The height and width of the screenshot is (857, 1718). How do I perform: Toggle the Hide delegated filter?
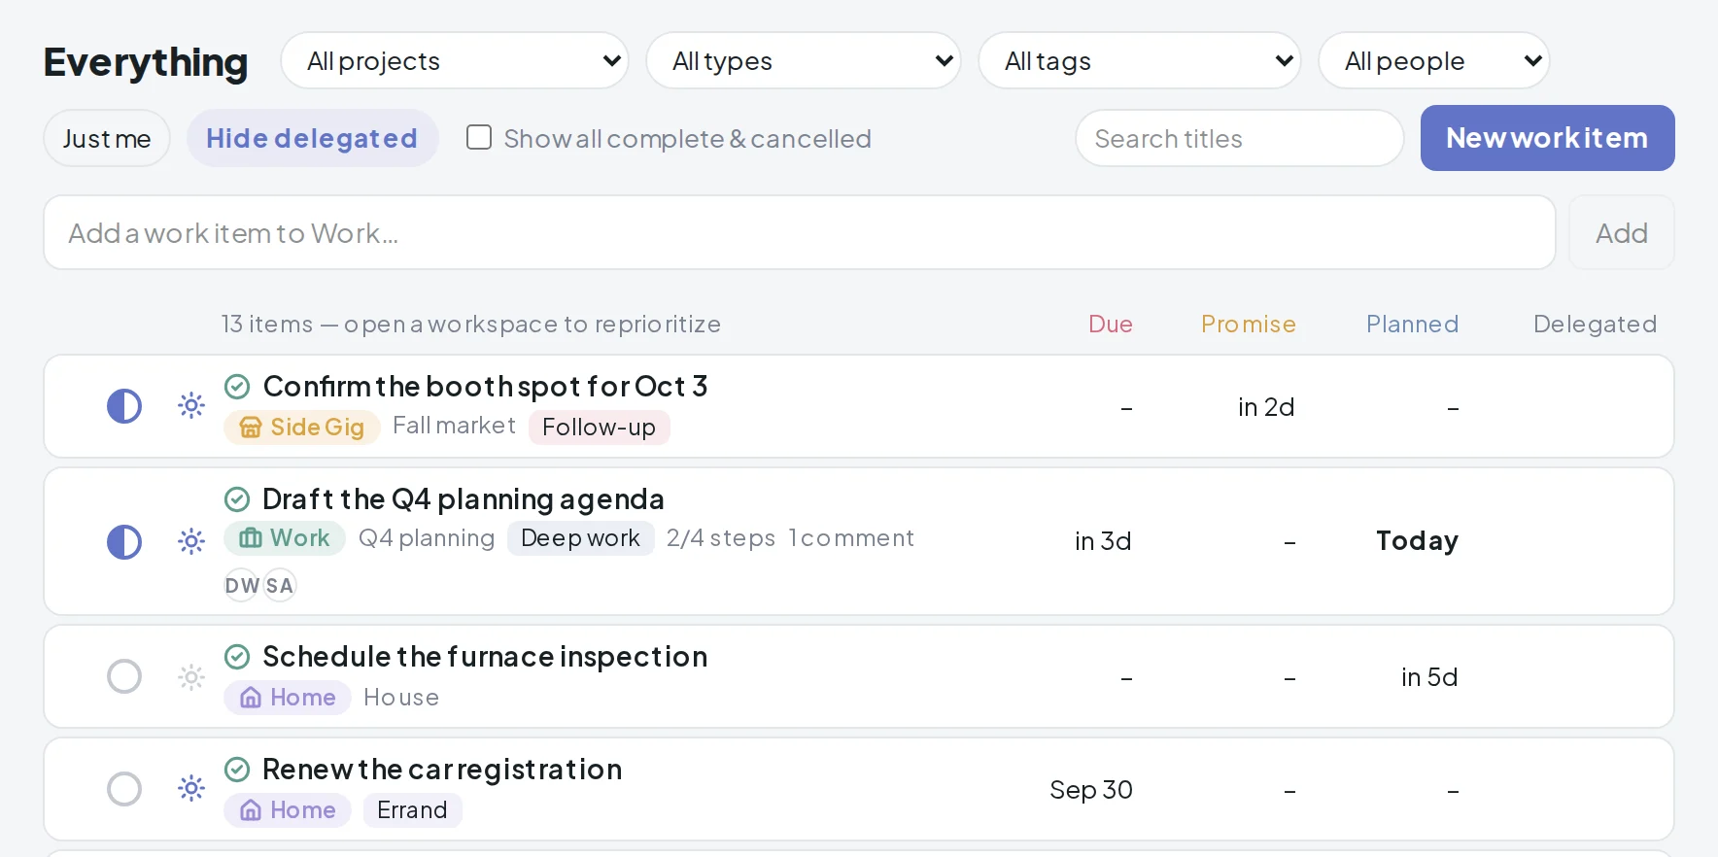[312, 138]
